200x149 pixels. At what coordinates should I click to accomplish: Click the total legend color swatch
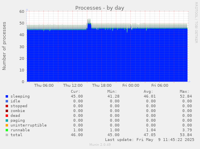(7, 135)
